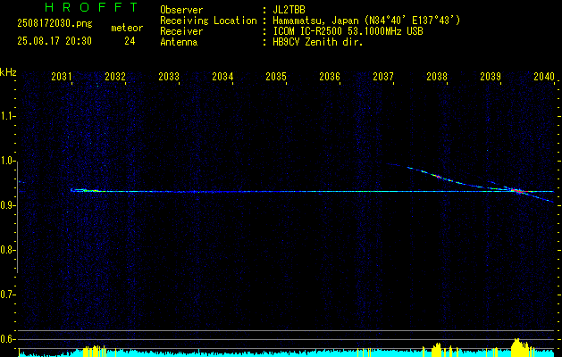Click the 0.6 frequency axis label

(7, 339)
